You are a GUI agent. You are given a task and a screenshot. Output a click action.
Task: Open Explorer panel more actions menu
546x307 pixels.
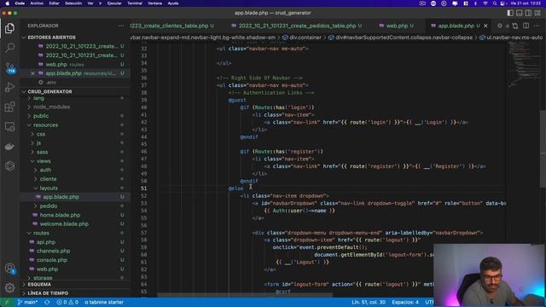coord(121,26)
